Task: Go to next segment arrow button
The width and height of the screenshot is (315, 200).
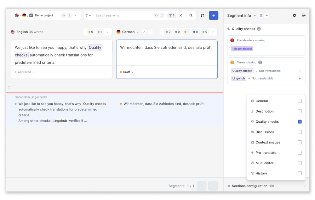Action: pos(213,186)
